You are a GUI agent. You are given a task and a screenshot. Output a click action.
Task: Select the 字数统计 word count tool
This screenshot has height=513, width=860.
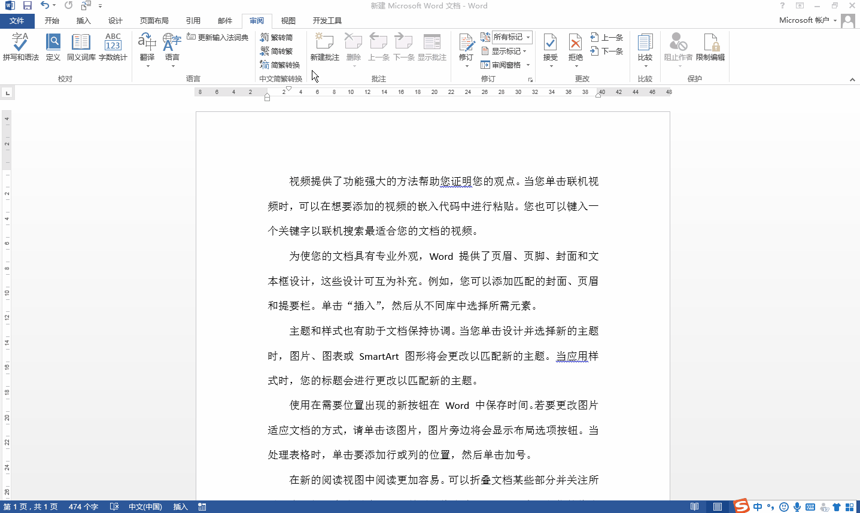pyautogui.click(x=113, y=48)
